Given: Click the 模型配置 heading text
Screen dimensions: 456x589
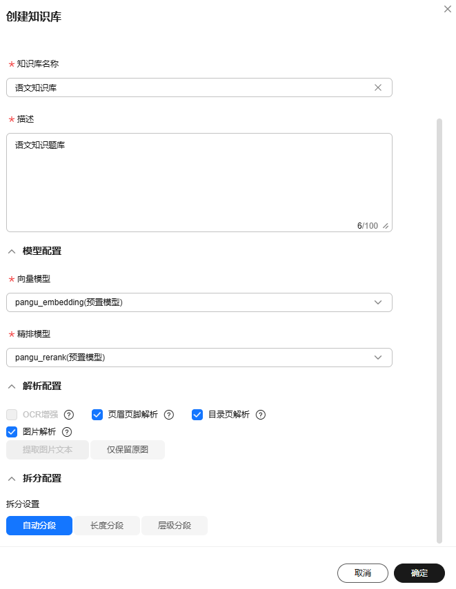Looking at the screenshot, I should [x=42, y=251].
